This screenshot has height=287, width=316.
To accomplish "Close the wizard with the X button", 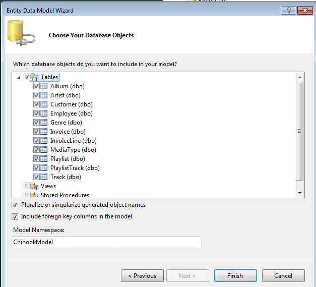I will (x=305, y=10).
